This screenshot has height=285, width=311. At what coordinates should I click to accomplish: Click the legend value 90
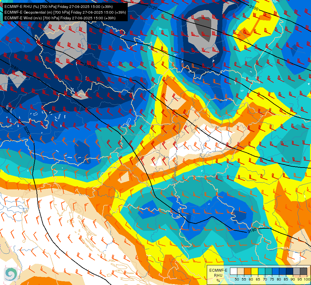293,279
